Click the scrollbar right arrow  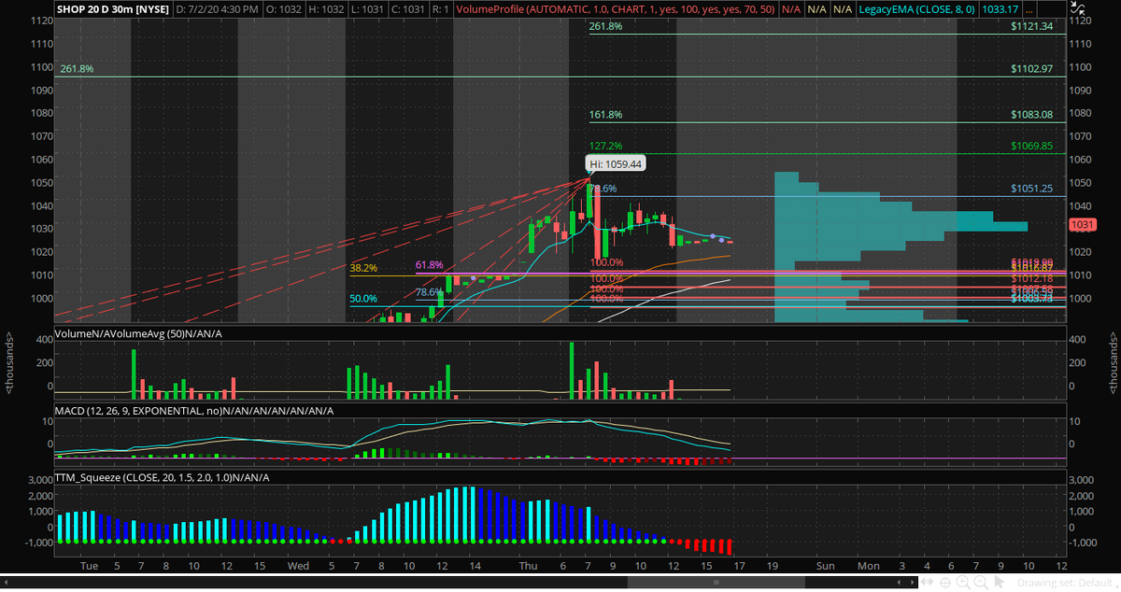[x=912, y=582]
